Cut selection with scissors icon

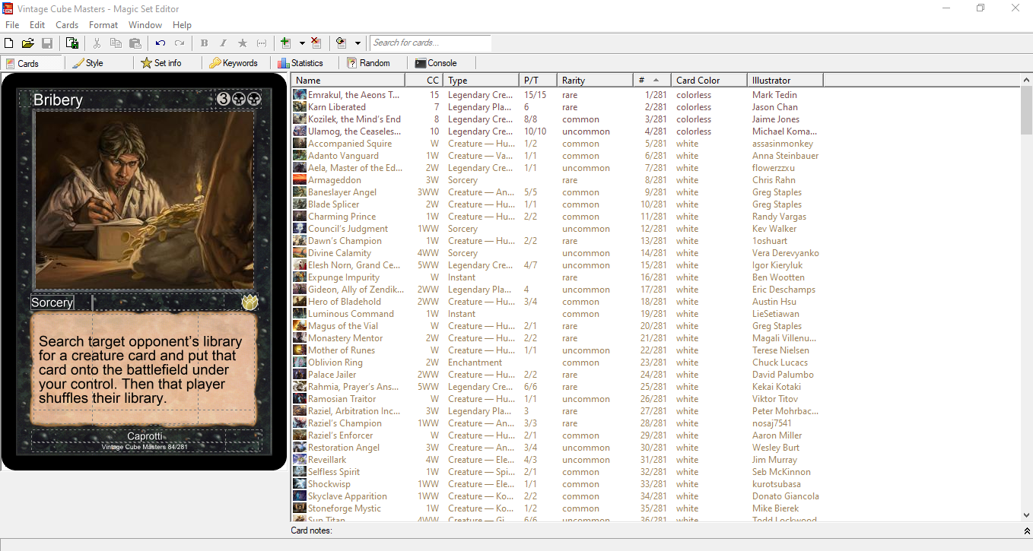coord(97,43)
